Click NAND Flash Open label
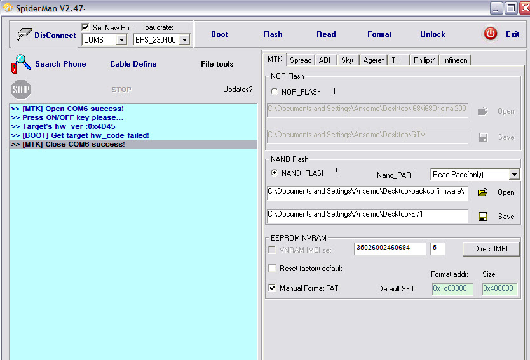 [506, 192]
